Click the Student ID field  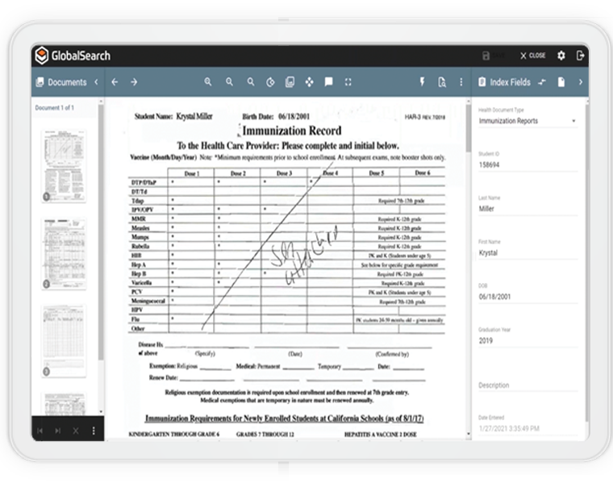coord(528,165)
